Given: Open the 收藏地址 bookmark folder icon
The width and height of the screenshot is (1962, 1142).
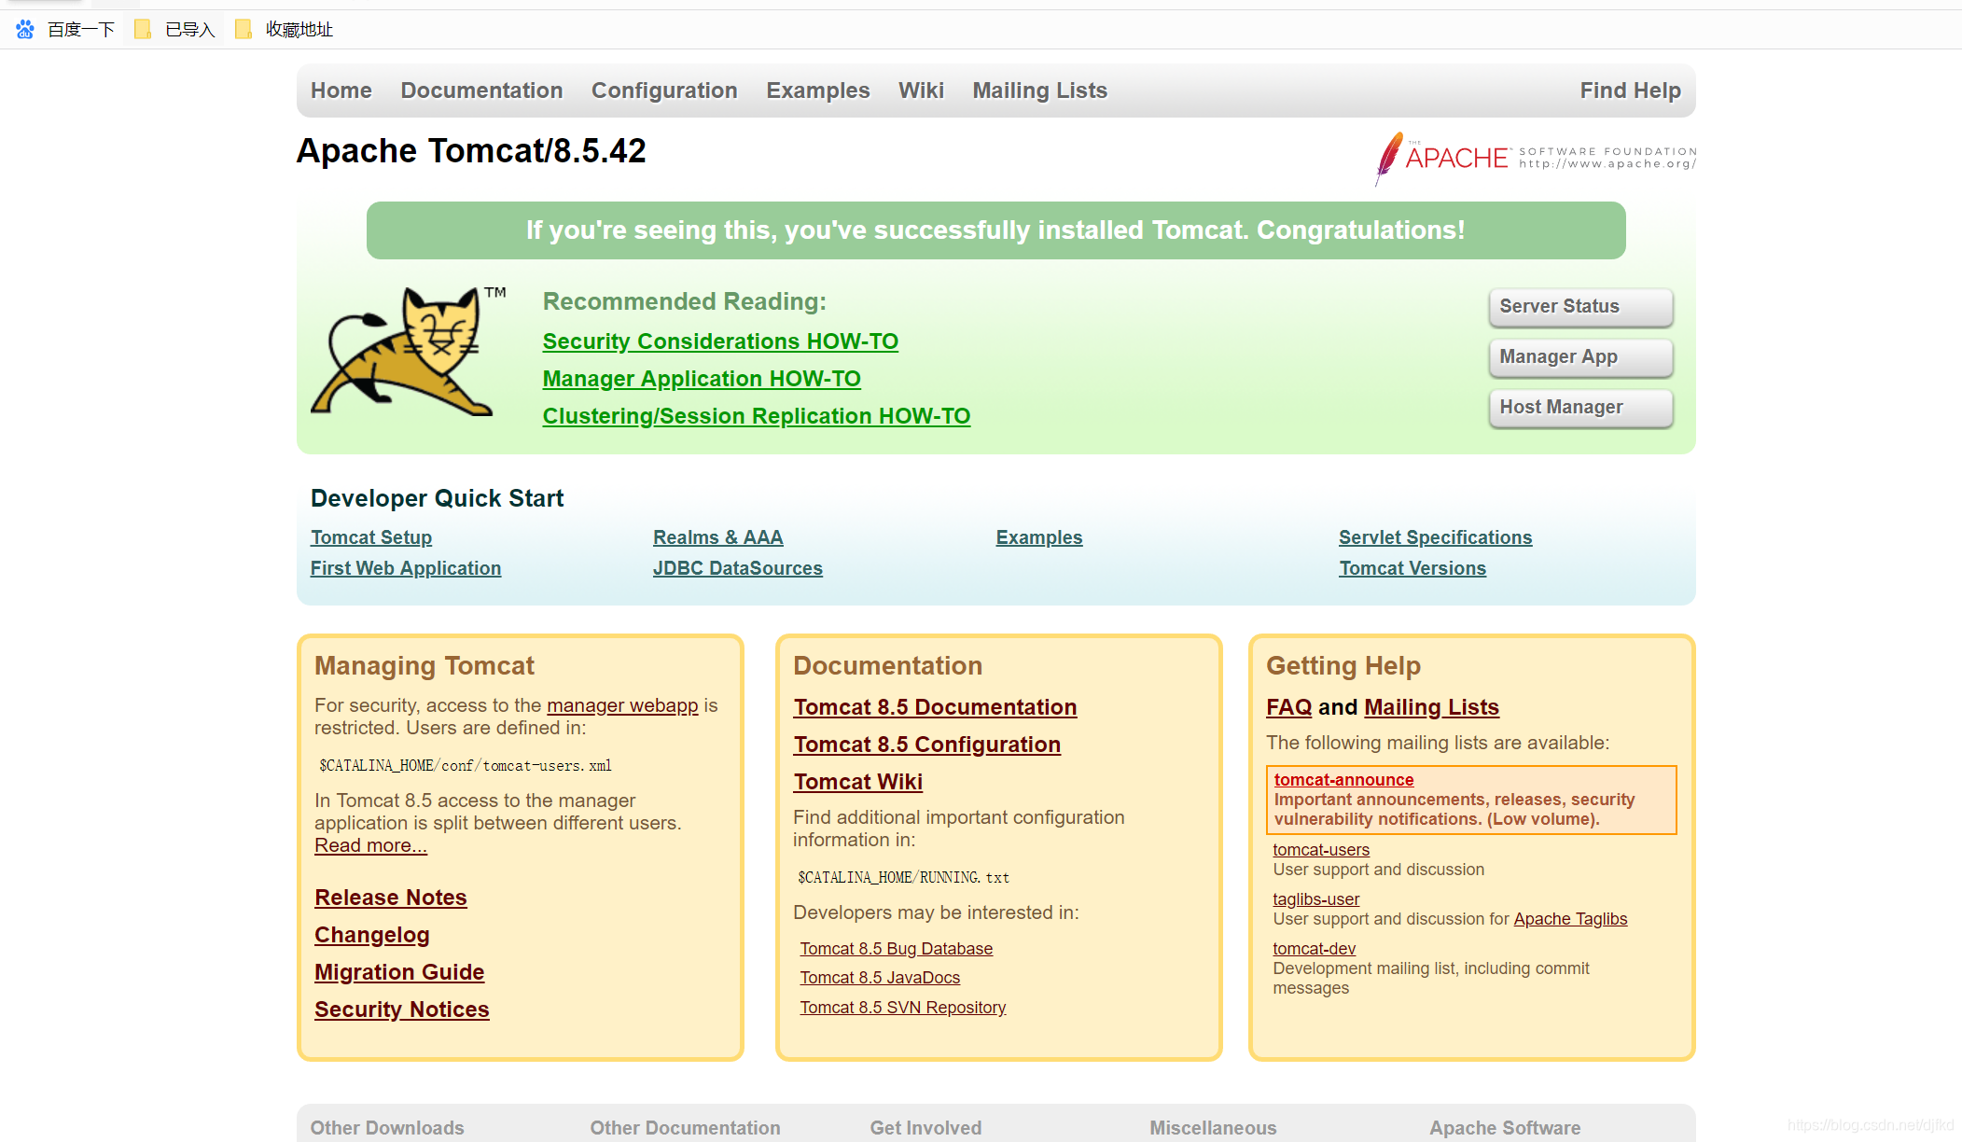Looking at the screenshot, I should [243, 30].
